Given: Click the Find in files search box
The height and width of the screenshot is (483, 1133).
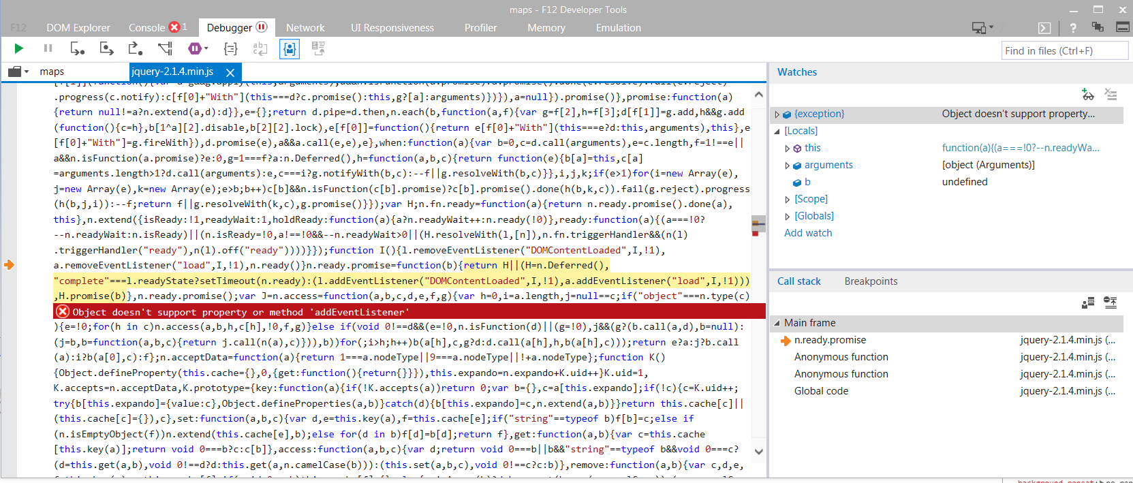Looking at the screenshot, I should tap(1065, 50).
